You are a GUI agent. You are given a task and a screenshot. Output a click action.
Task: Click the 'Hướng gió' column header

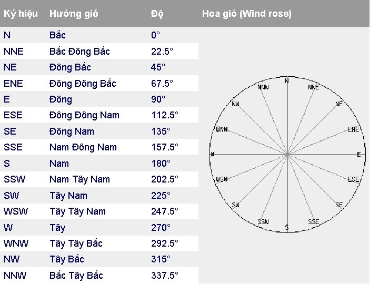pyautogui.click(x=74, y=14)
